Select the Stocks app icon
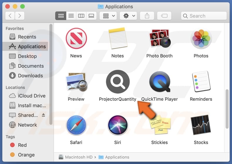The image size is (232, 164). click(201, 125)
